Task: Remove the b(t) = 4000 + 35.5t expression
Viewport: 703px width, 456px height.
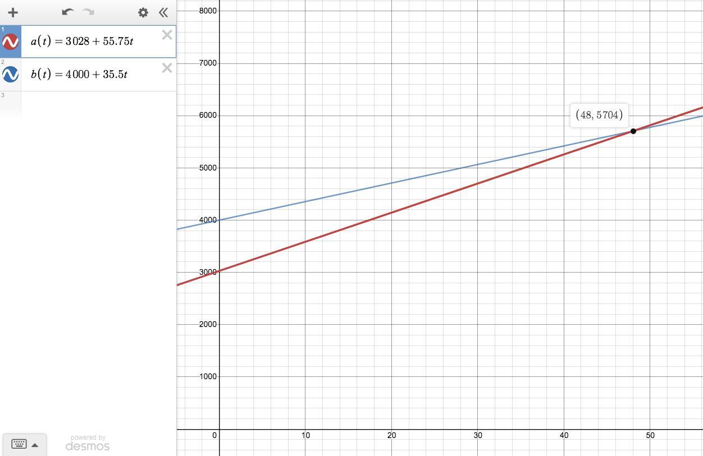Action: pos(167,68)
